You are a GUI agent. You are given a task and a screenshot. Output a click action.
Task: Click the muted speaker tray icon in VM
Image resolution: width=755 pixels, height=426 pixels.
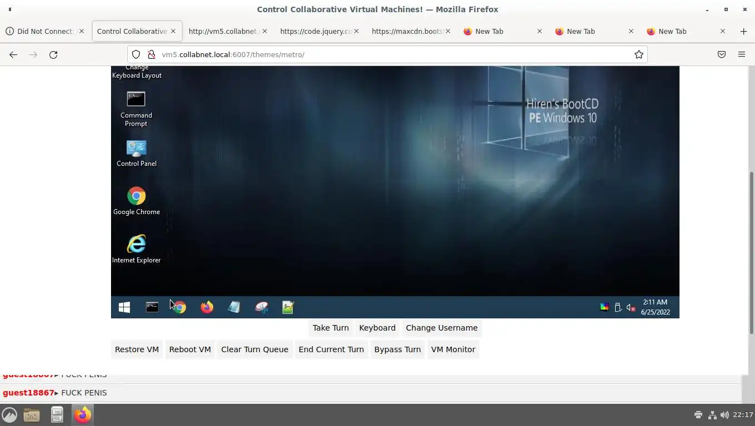point(631,307)
